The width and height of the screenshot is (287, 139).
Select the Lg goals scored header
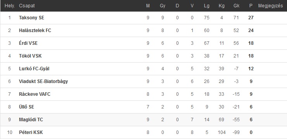tap(207, 6)
